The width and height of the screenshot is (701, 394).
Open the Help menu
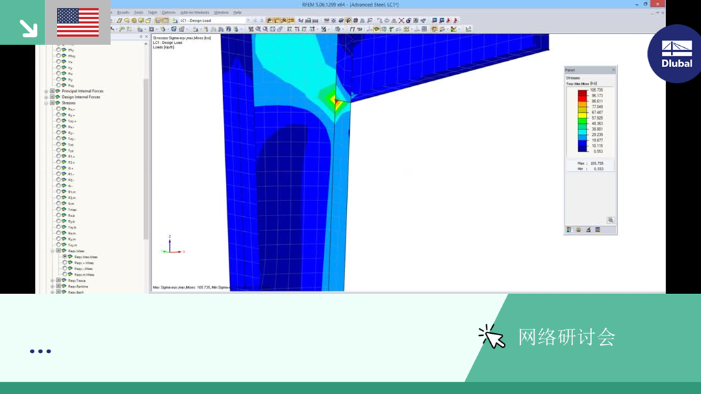(237, 12)
